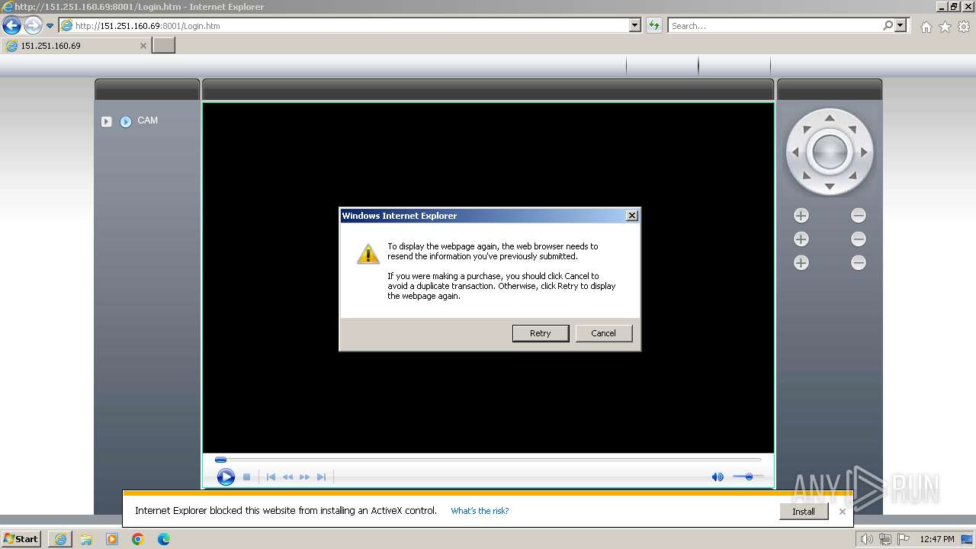Select the CAM channel label
Screen dimensions: 976x549
pos(148,120)
